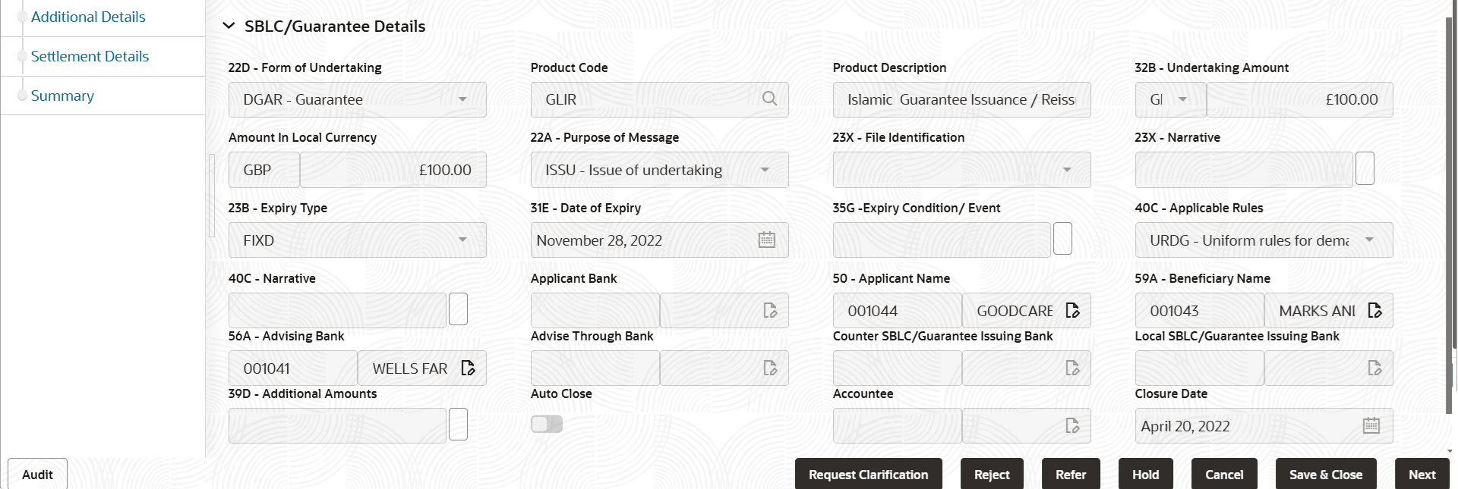The width and height of the screenshot is (1458, 489).
Task: Click the Beneficiary Name edit details icon
Action: click(1374, 311)
